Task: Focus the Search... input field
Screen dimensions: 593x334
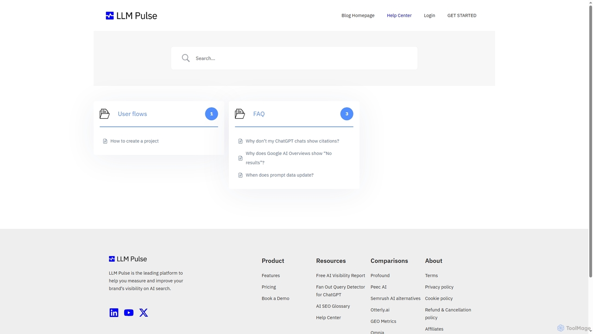Action: pos(294,58)
